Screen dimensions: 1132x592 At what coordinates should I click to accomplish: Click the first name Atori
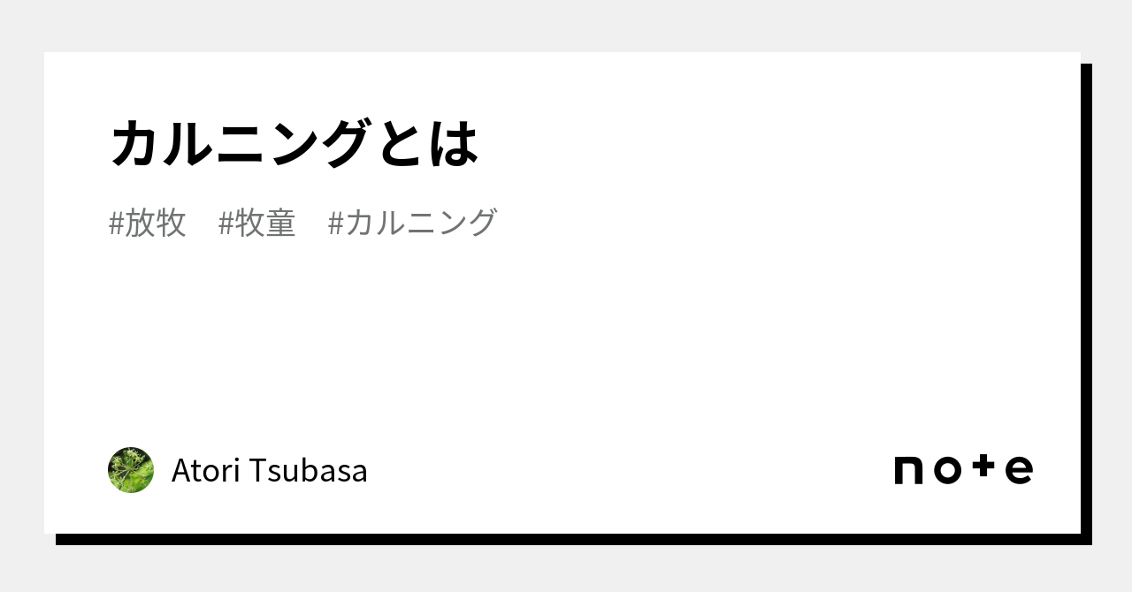click(x=205, y=471)
